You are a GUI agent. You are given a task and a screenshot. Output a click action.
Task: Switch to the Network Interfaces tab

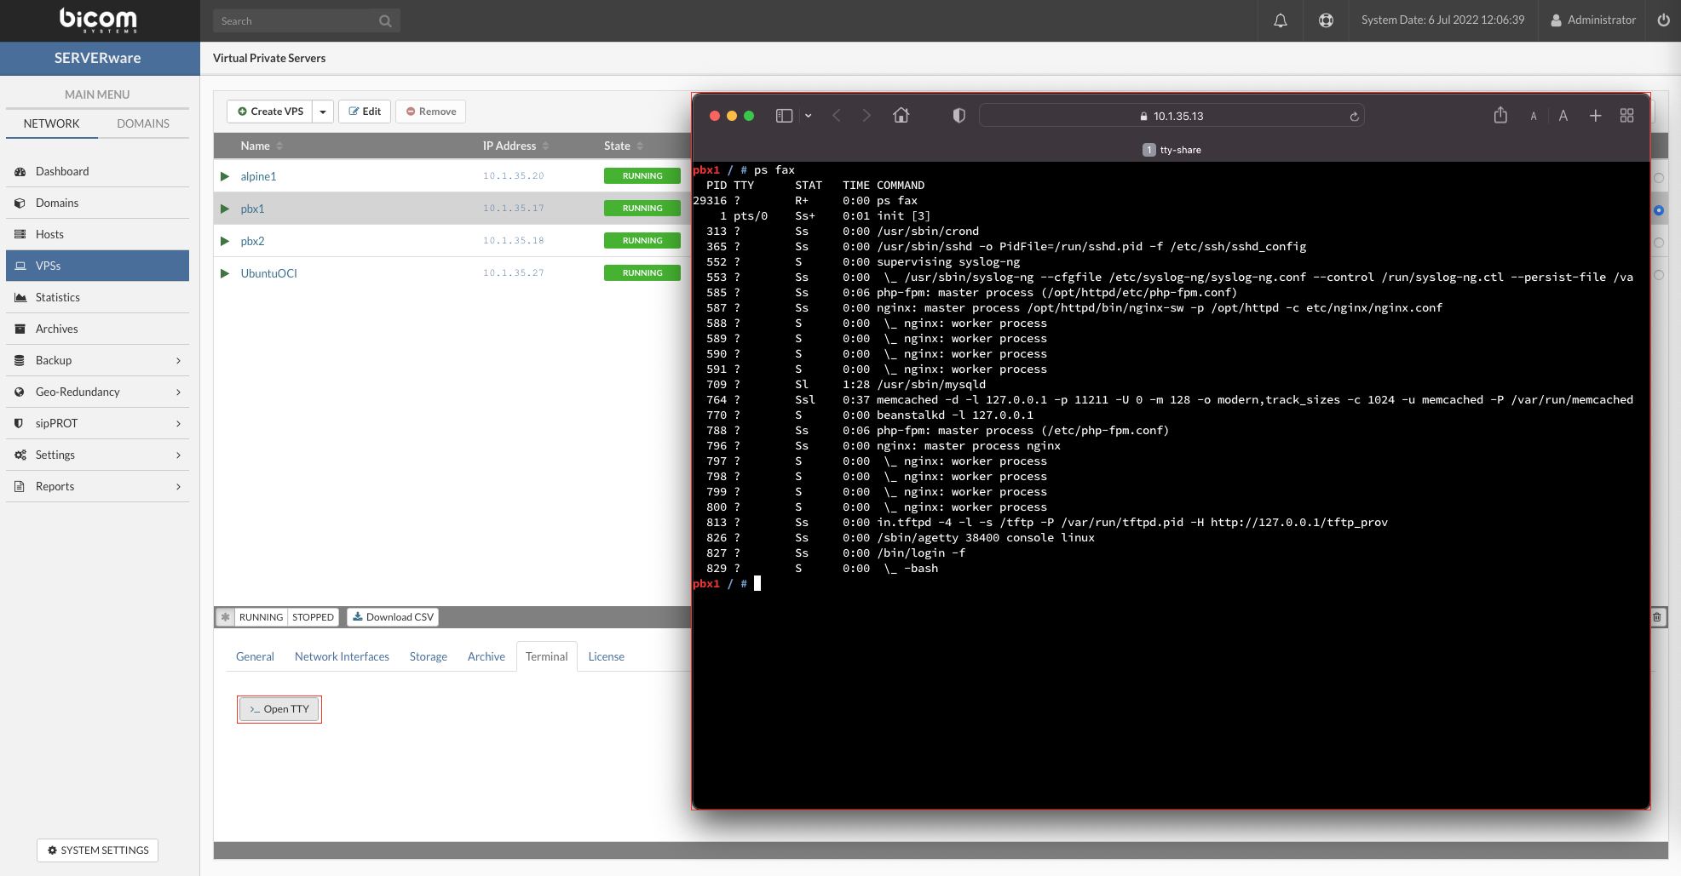342,656
